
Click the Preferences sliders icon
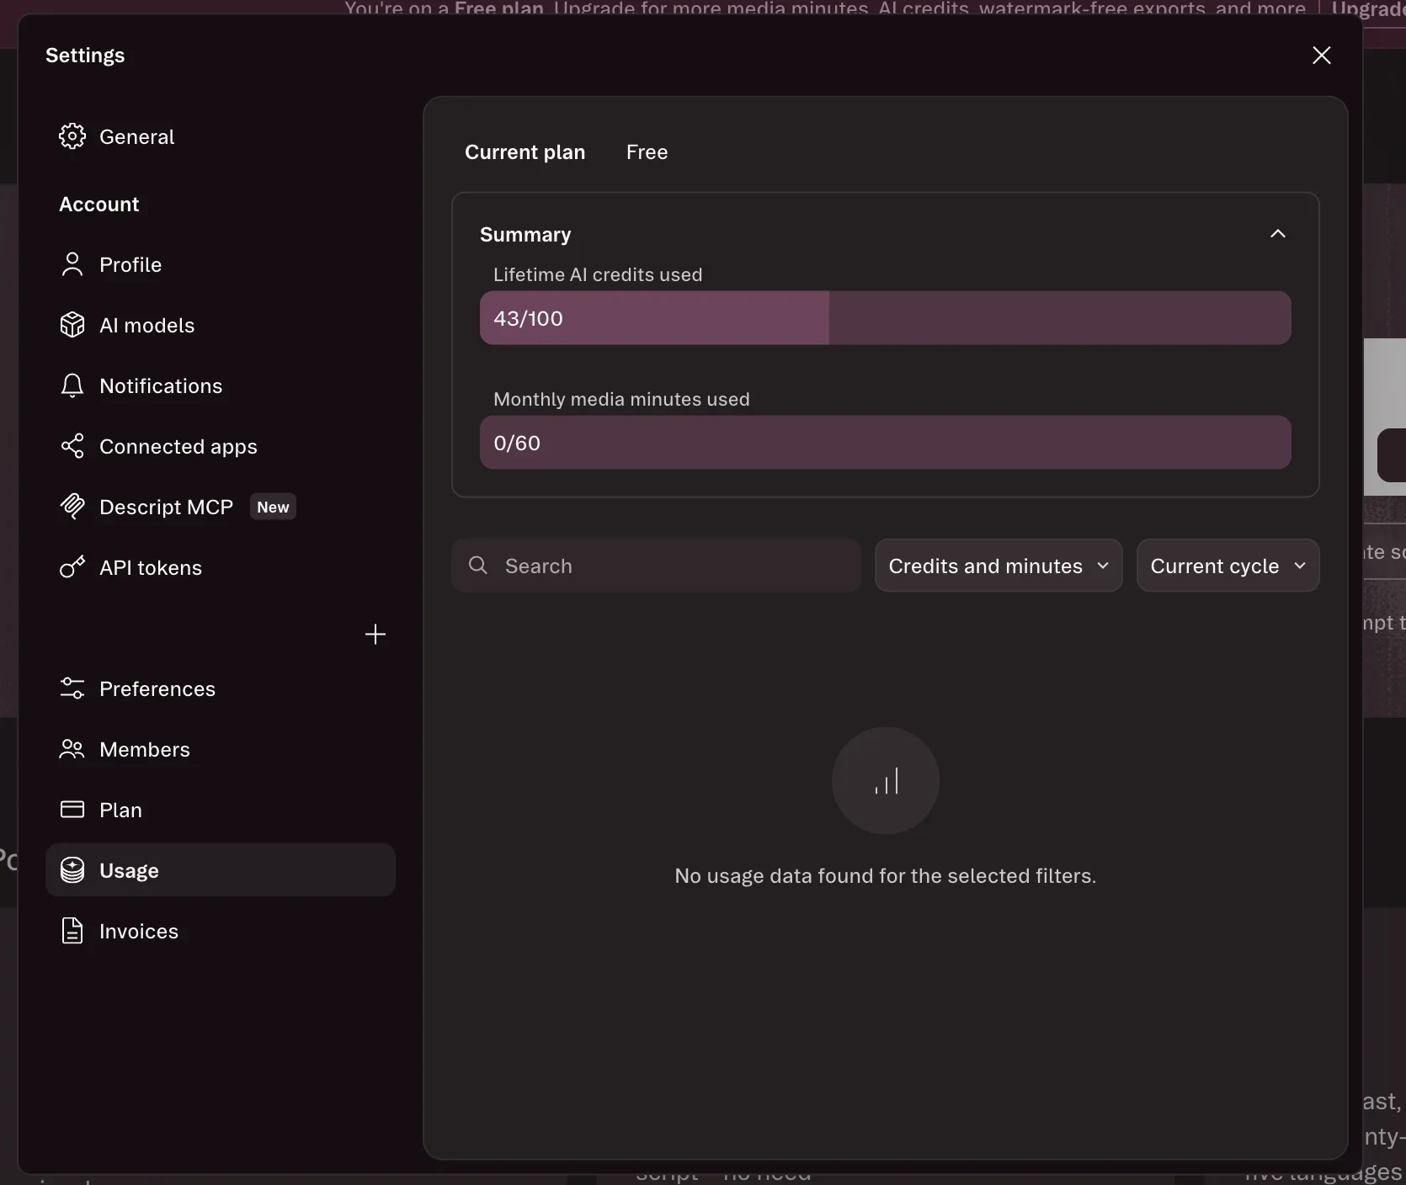pos(72,688)
